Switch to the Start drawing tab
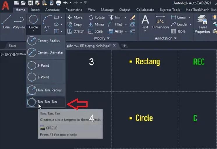Viewport: 217px width, 149px height. pos(12,46)
